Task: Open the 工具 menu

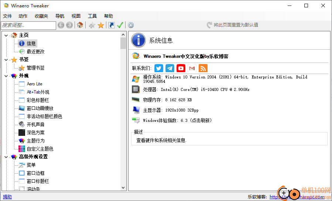Action: [x=92, y=16]
